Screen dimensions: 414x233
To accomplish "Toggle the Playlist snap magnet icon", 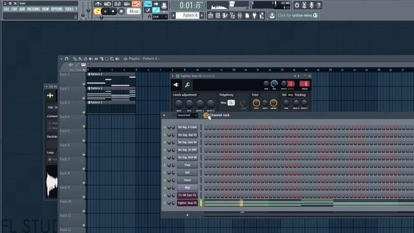I will (x=67, y=59).
